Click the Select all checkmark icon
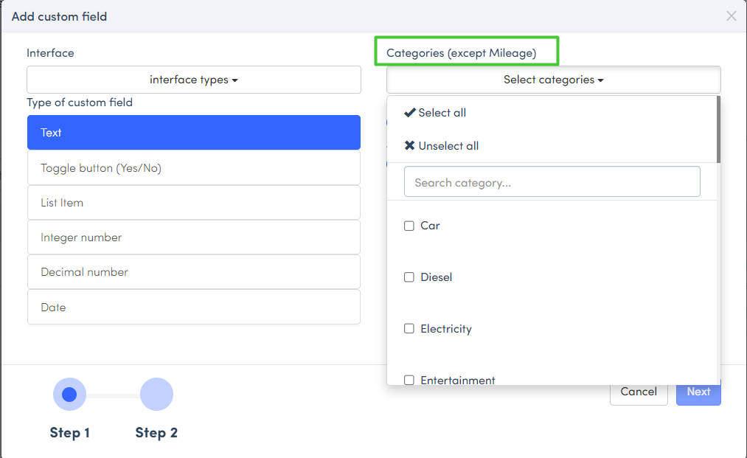Viewport: 747px width, 458px height. click(410, 113)
